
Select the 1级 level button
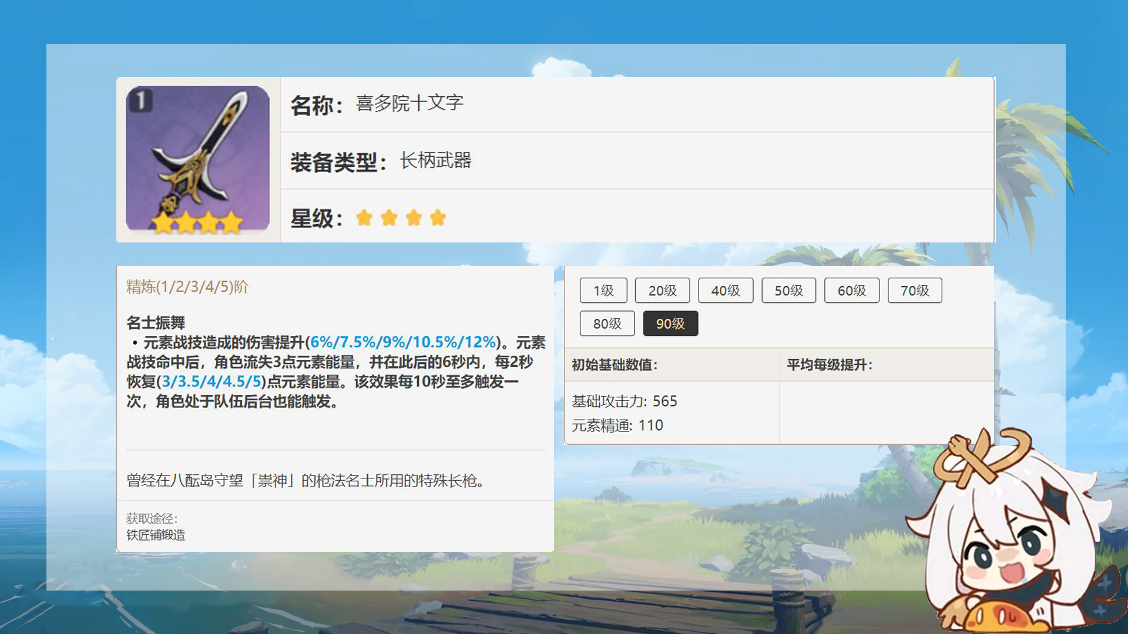[603, 291]
